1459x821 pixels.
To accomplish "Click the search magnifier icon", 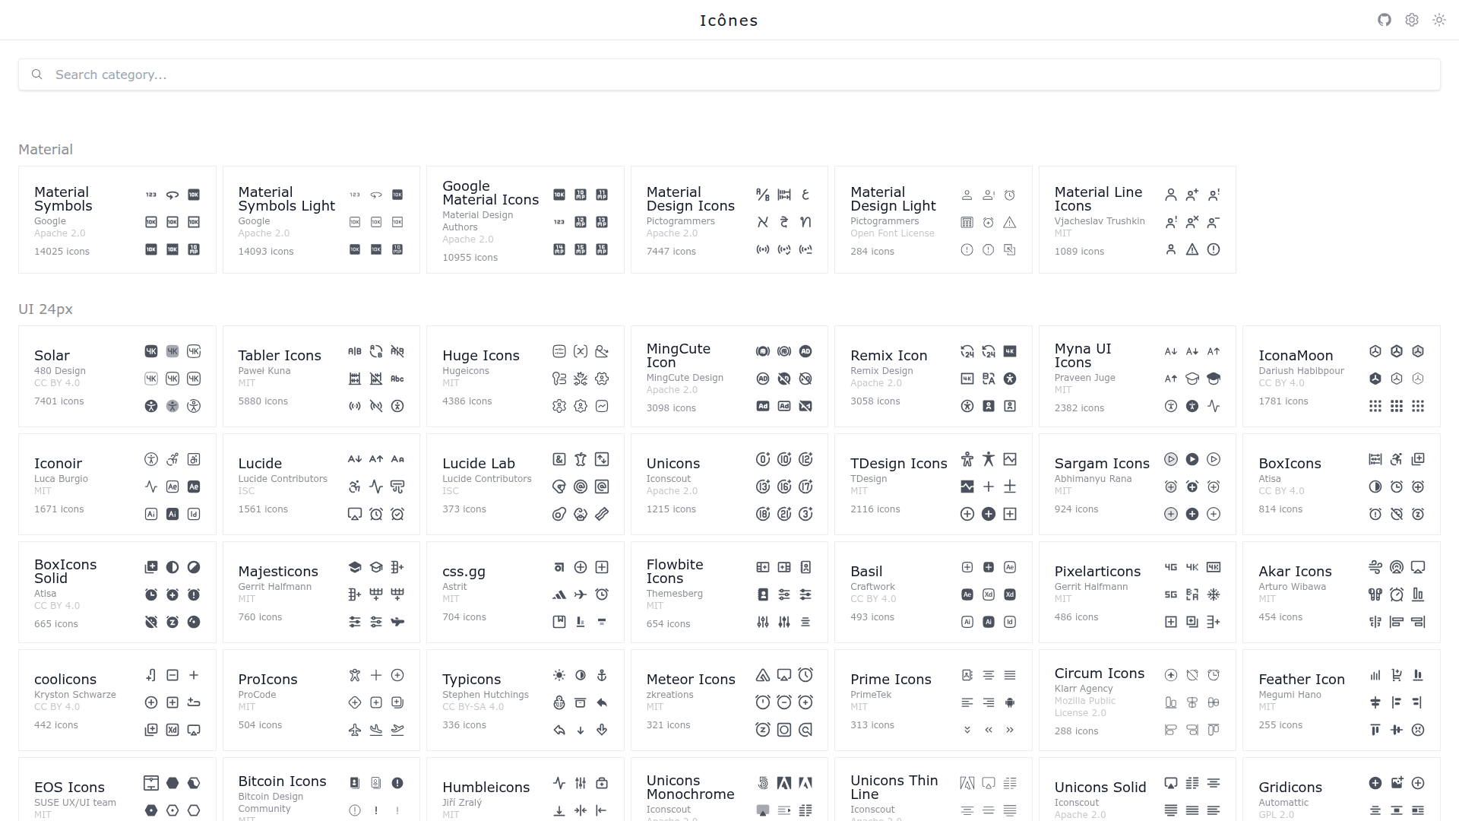I will pyautogui.click(x=36, y=74).
